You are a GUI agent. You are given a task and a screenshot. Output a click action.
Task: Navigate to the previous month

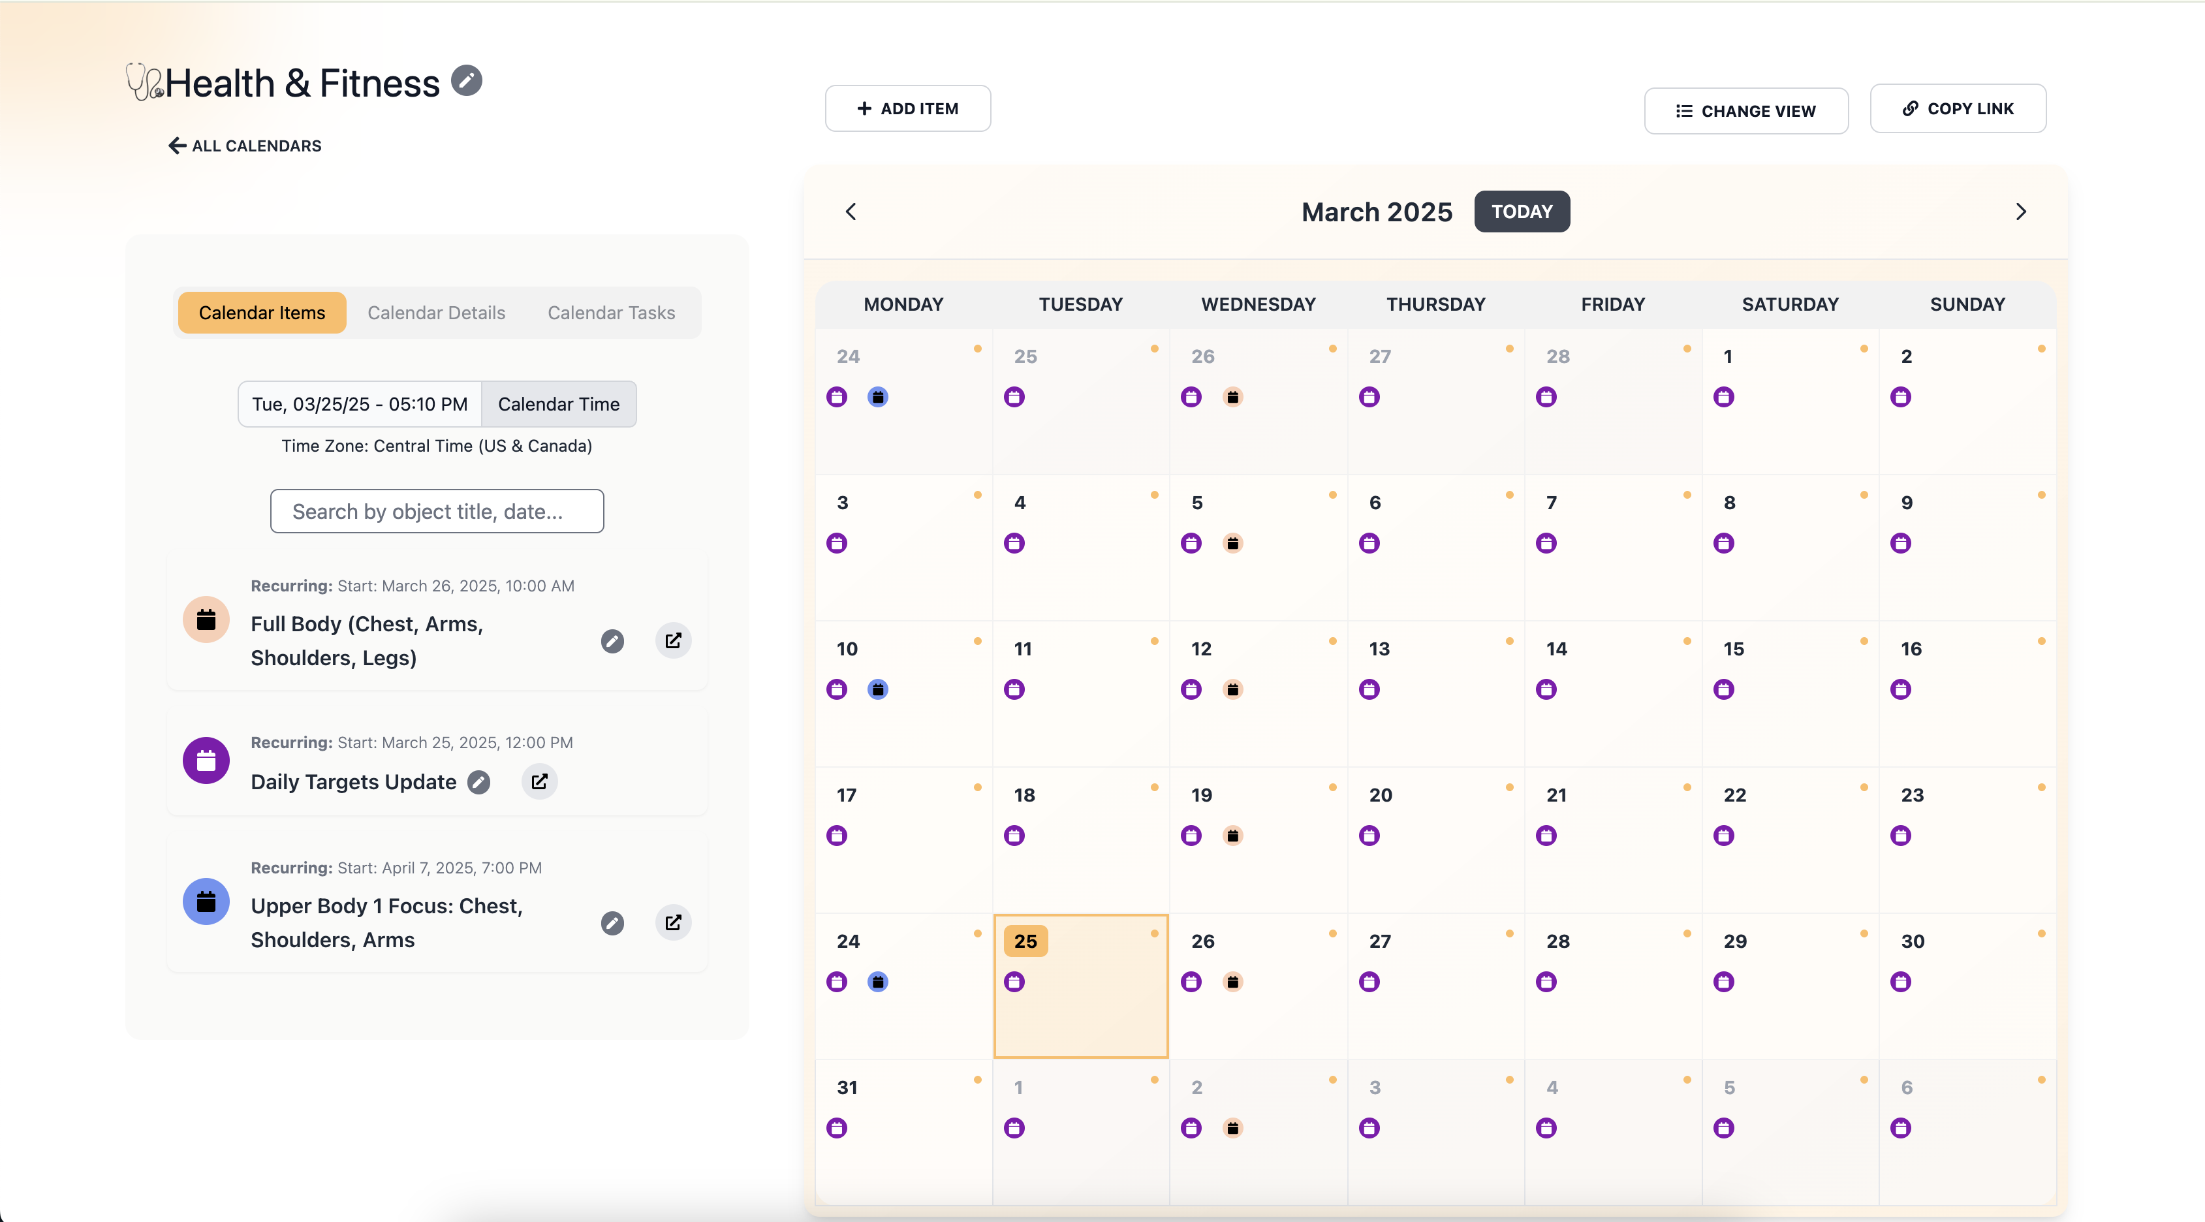pos(851,211)
